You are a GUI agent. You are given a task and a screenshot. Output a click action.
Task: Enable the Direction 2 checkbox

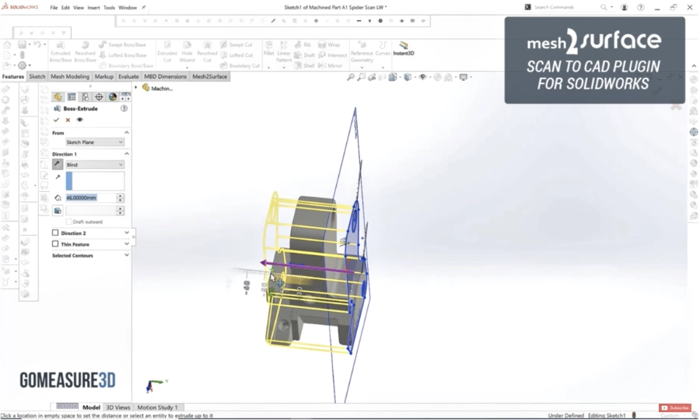pyautogui.click(x=55, y=233)
